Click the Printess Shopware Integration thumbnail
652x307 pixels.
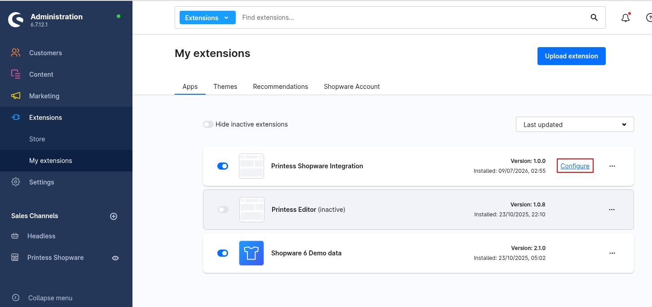click(251, 166)
